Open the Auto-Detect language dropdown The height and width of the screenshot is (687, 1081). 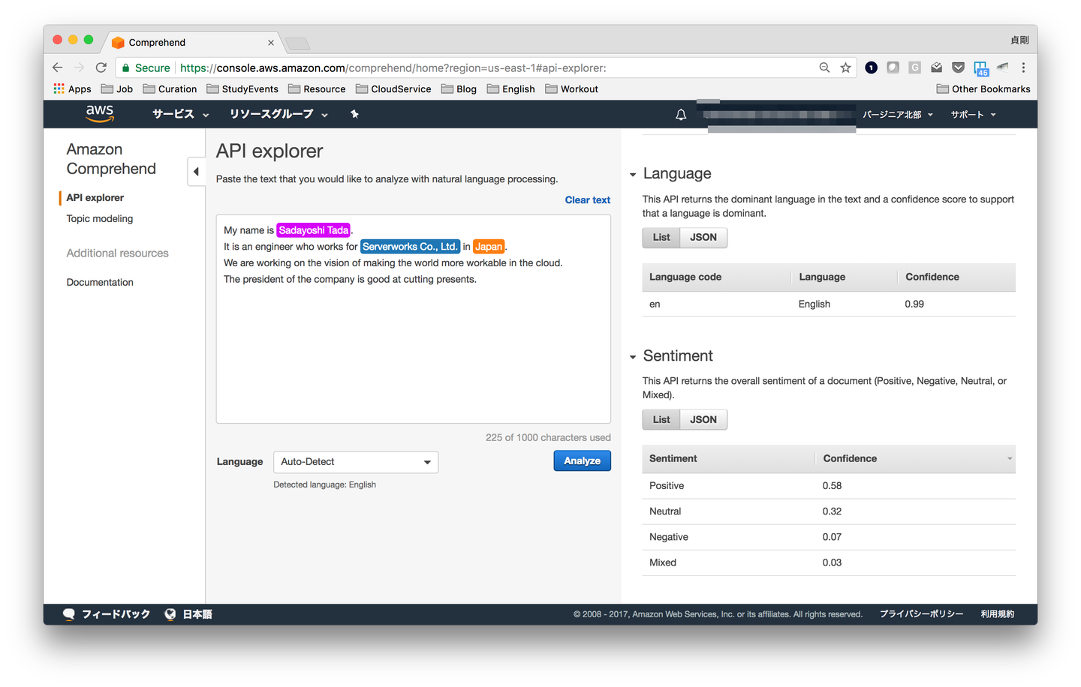tap(356, 462)
